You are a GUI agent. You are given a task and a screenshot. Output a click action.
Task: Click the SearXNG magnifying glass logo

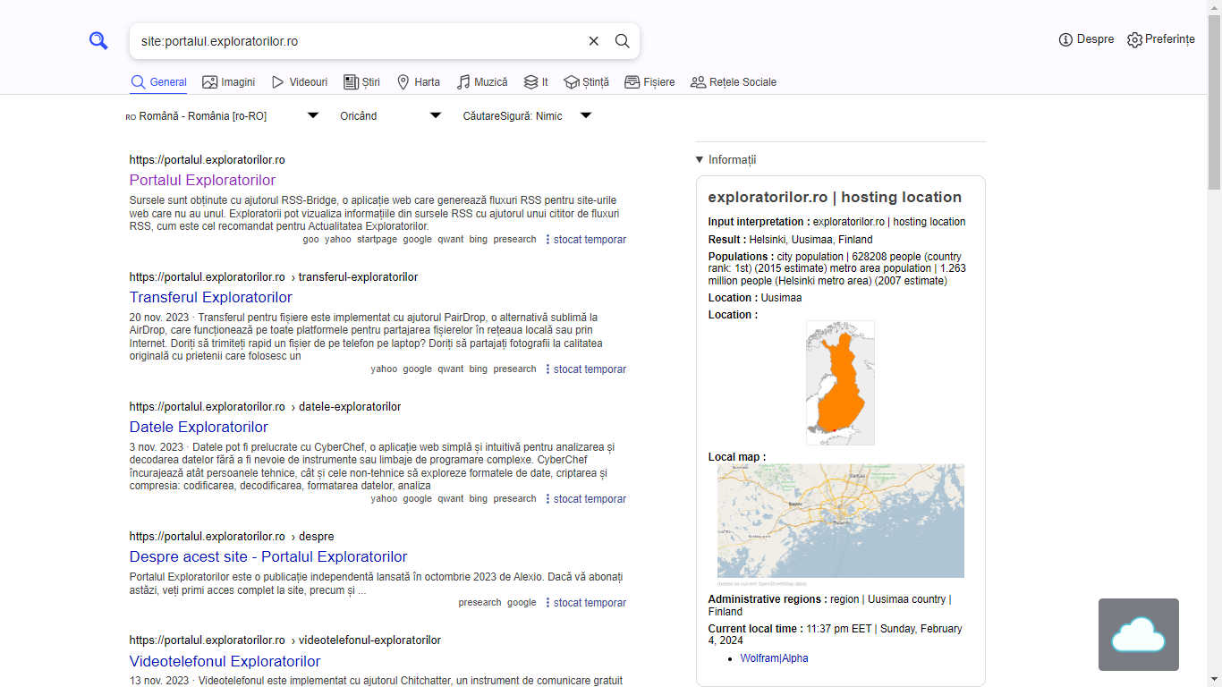98,40
